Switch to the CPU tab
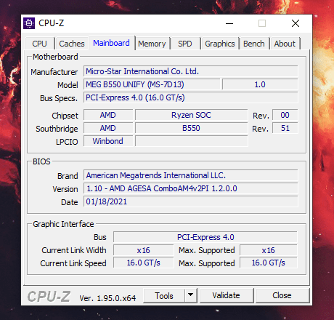Viewport: 334px width, 320px height. (39, 44)
